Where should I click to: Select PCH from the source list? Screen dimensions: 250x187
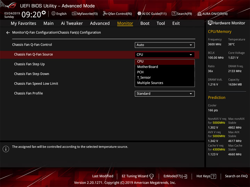(165, 72)
